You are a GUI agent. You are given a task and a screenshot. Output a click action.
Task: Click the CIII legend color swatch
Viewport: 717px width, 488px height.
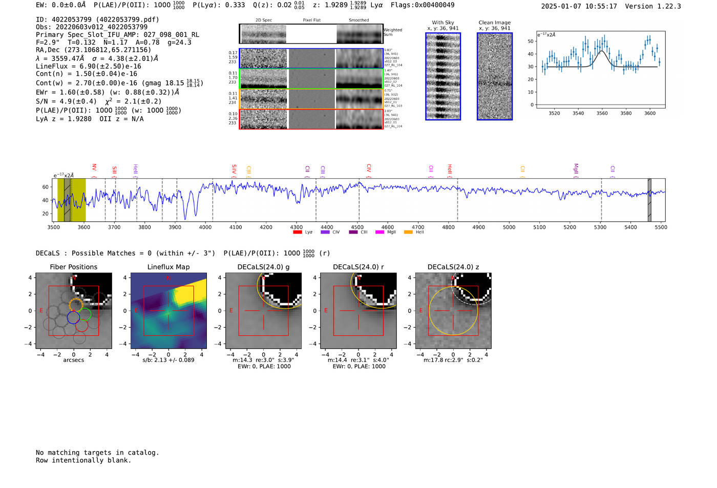click(353, 232)
